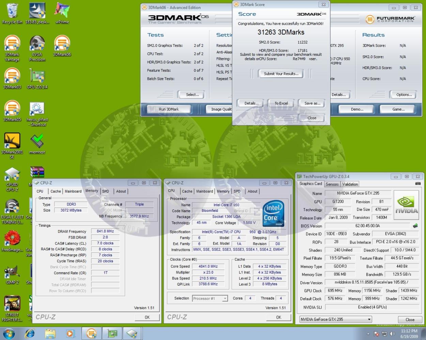
Task: Open the FreeImage desktop icon
Action: point(12,241)
